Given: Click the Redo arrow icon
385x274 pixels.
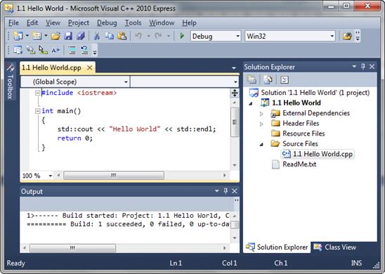Looking at the screenshot, I should tap(158, 36).
